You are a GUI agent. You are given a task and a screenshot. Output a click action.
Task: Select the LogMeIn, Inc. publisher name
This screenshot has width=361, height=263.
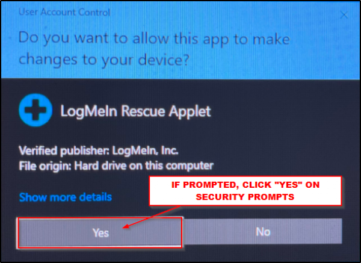tap(145, 150)
